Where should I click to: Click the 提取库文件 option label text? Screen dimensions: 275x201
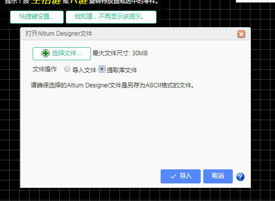pos(122,70)
